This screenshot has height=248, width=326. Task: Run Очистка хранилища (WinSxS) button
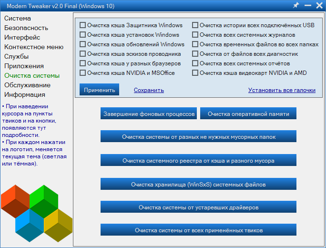point(199,184)
